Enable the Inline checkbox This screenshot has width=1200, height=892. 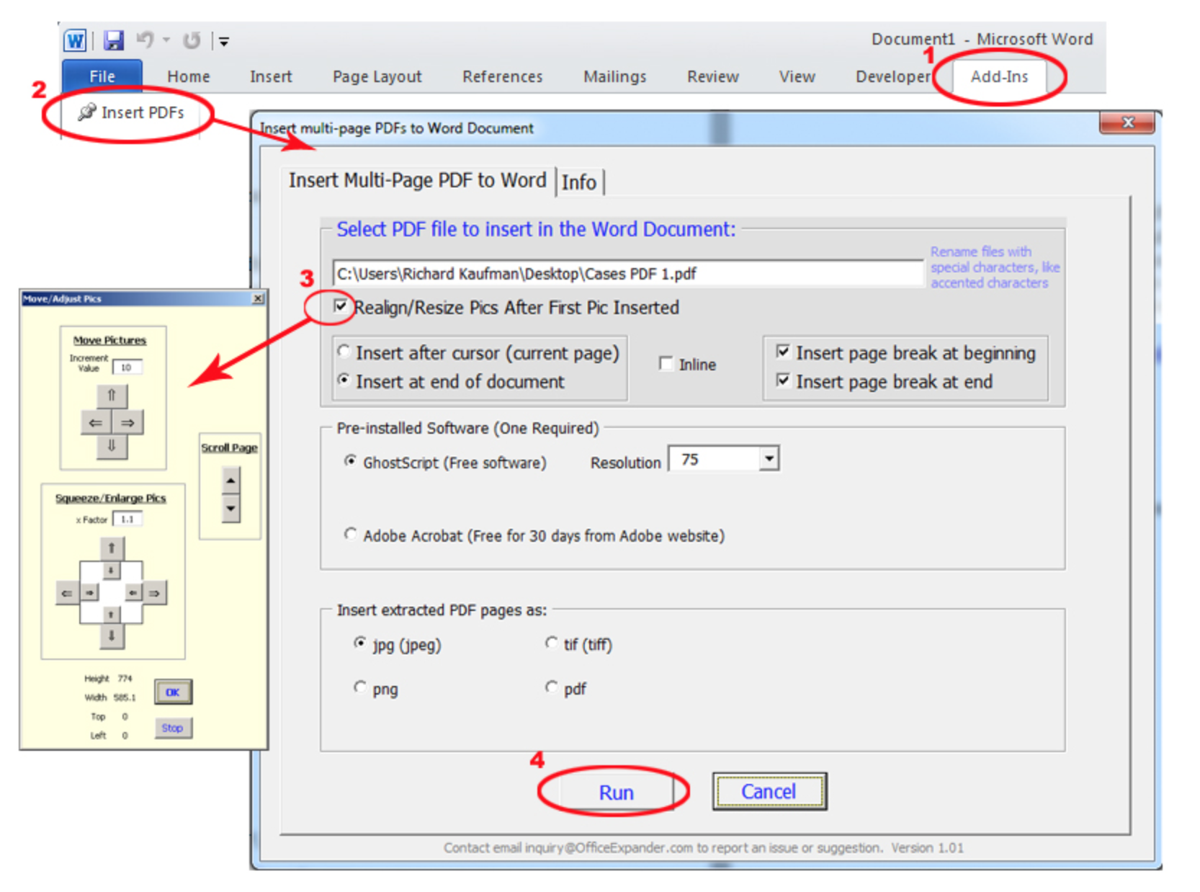666,363
